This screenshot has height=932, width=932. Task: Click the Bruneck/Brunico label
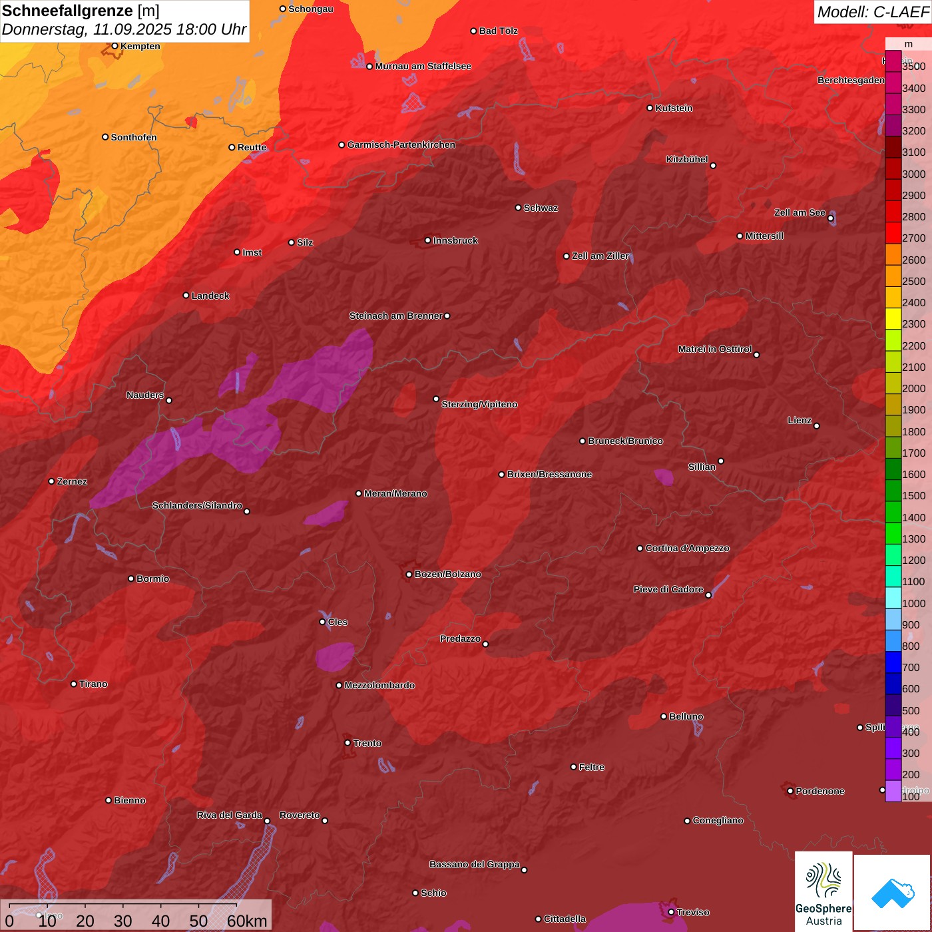pyautogui.click(x=625, y=441)
